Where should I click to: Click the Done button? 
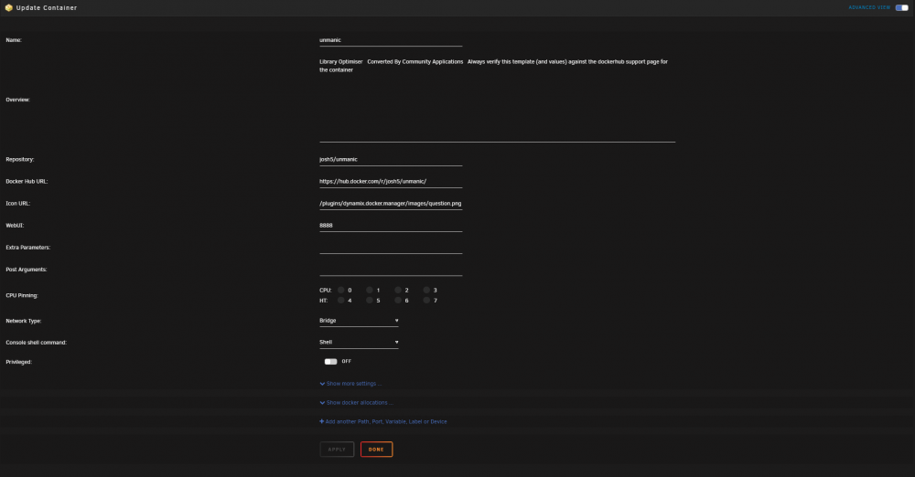[376, 450]
